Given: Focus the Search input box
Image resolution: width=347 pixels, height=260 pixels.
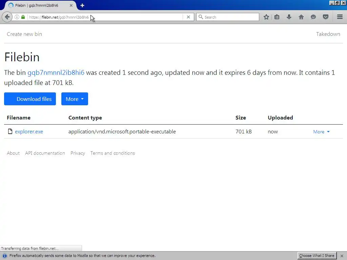Looking at the screenshot, I should click(228, 17).
